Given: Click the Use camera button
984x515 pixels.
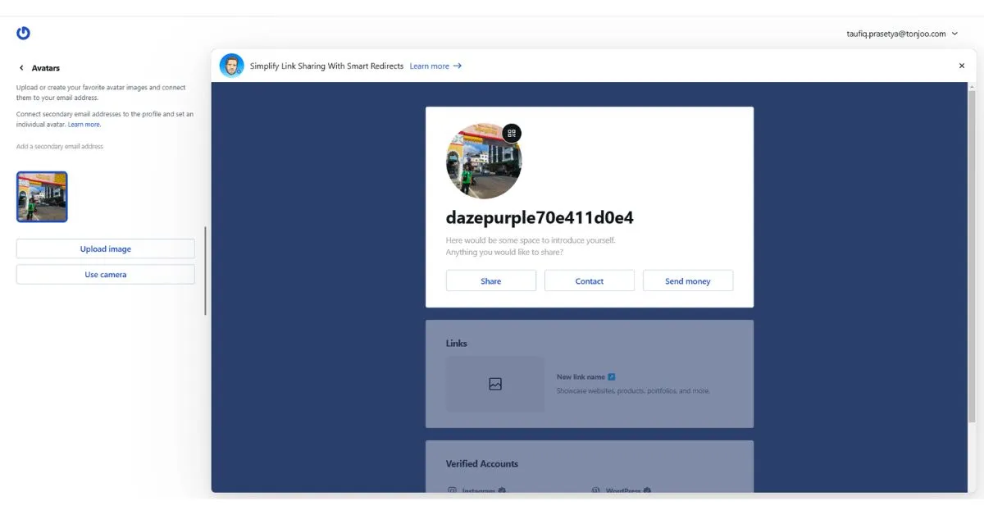Looking at the screenshot, I should (105, 274).
